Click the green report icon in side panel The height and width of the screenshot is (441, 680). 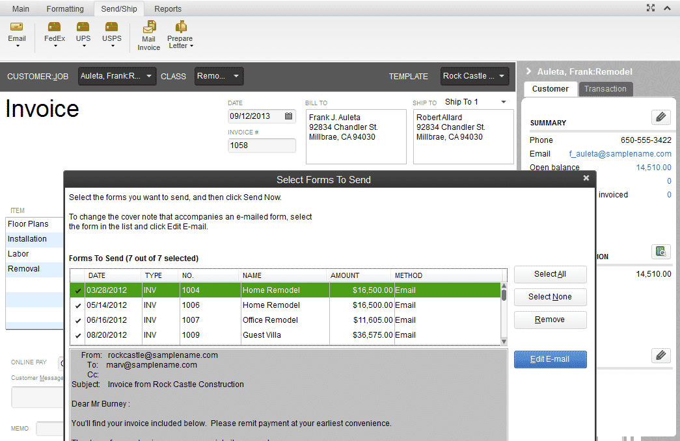pos(661,251)
